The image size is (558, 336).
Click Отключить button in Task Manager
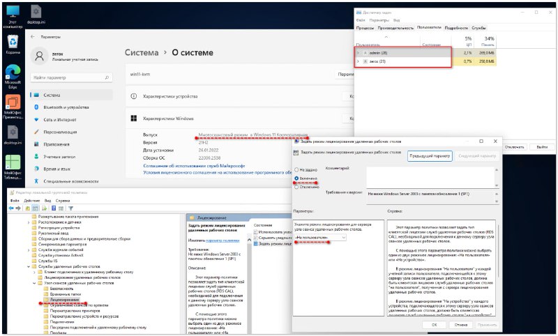tap(515, 147)
